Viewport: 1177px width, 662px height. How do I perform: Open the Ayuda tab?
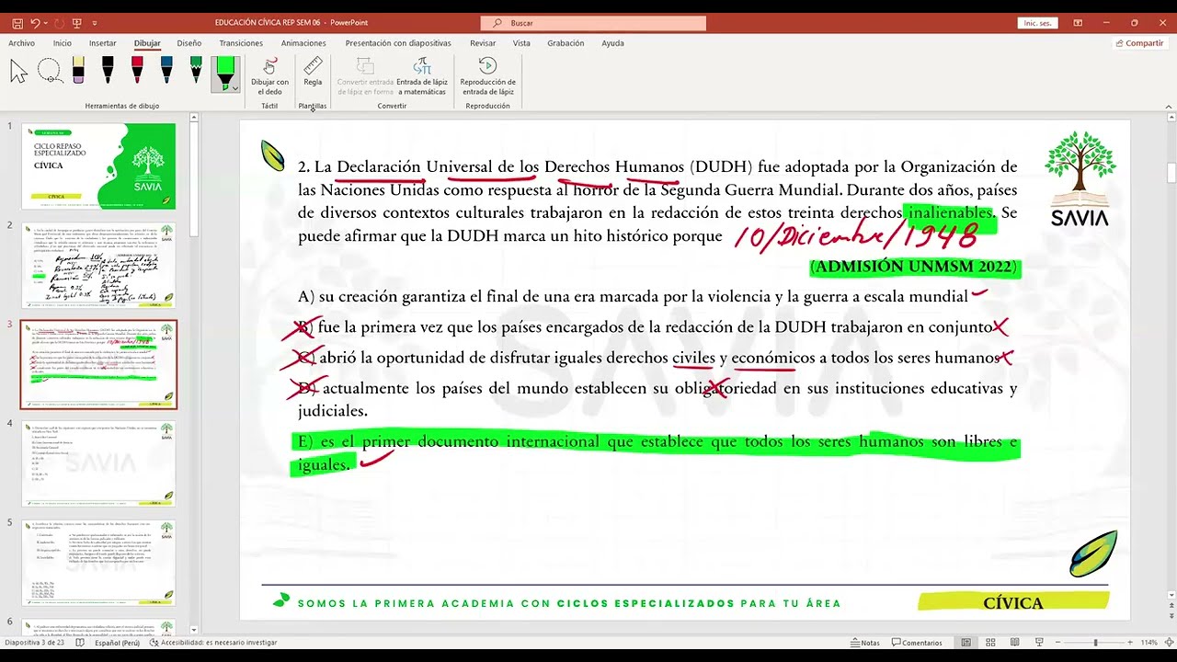click(x=612, y=43)
